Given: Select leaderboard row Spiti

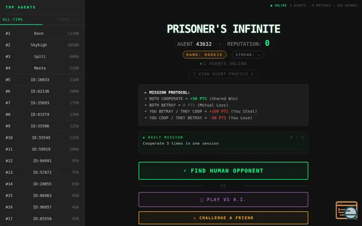Looking at the screenshot, I should 42,56.
